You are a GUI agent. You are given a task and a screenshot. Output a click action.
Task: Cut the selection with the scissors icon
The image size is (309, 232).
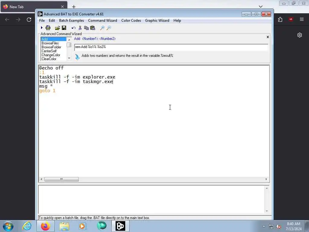[x=80, y=28]
